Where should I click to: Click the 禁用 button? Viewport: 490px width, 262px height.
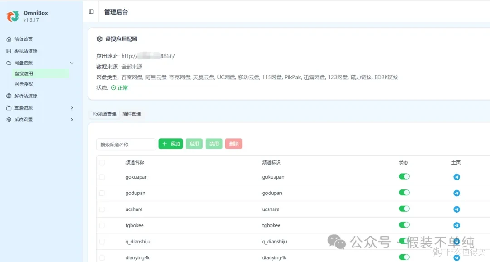coord(214,144)
